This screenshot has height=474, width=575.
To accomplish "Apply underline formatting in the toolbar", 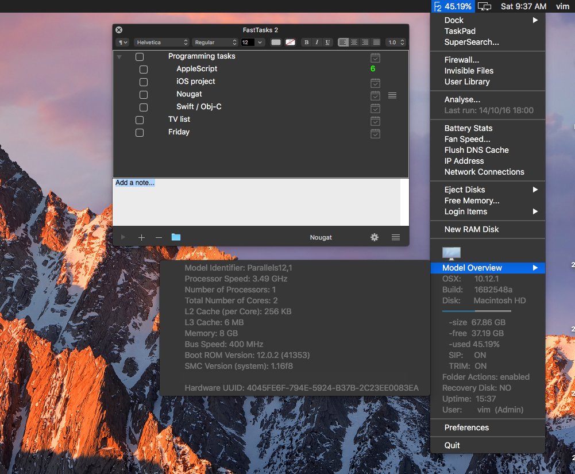I will (327, 42).
